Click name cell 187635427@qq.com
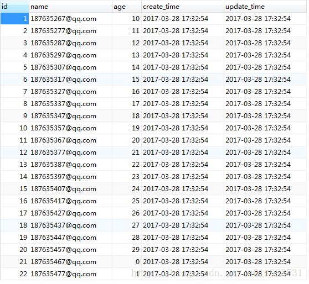 70,213
